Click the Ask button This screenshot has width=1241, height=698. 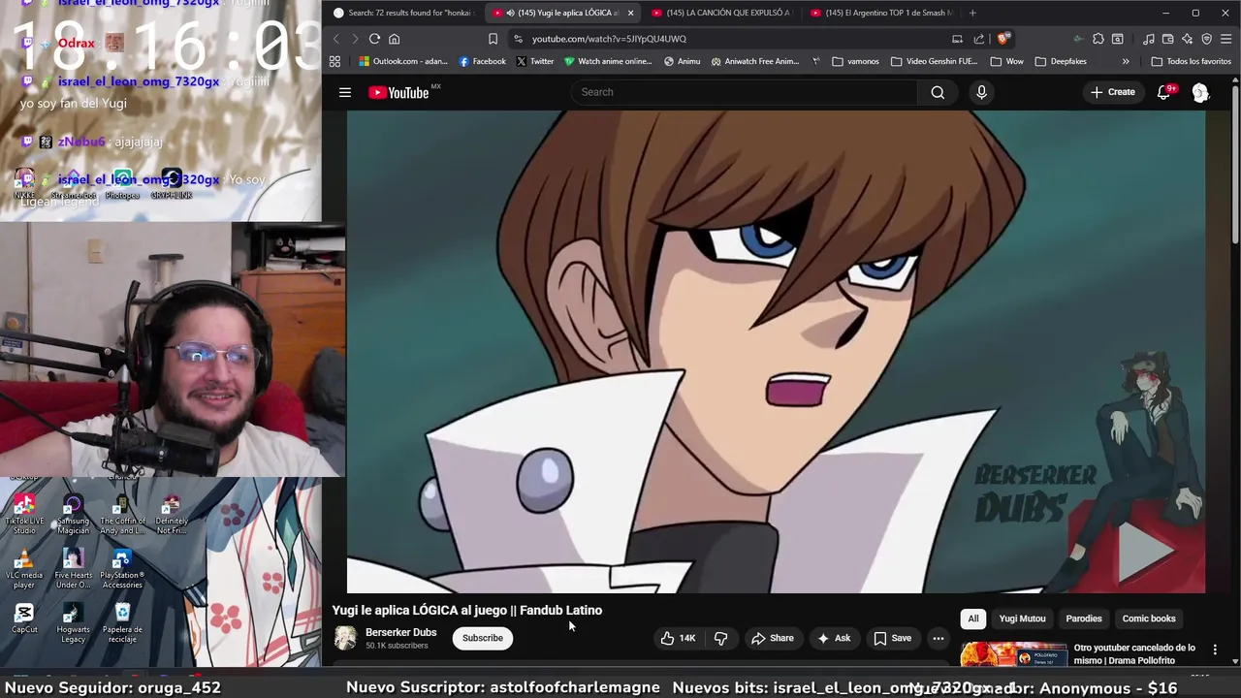833,638
